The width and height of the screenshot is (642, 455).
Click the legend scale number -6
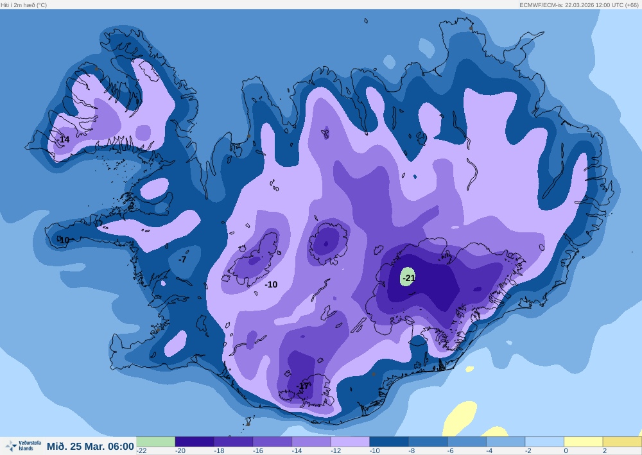pyautogui.click(x=451, y=451)
